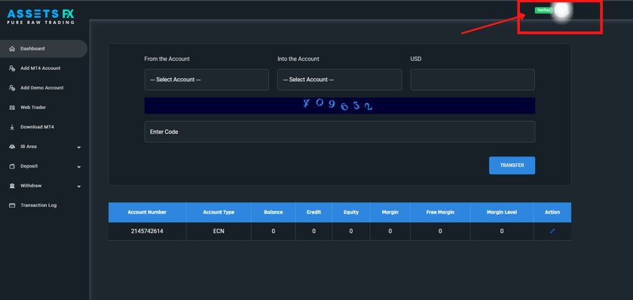Screen dimensions: 633x300
Task: Click the IB Area people icon
Action: [x=12, y=147]
